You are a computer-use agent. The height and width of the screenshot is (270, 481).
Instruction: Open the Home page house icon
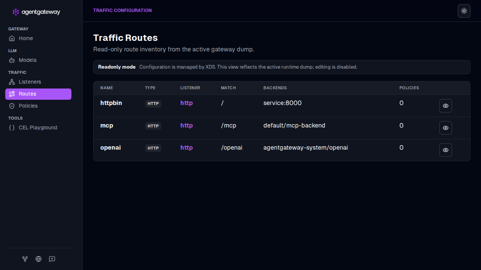tap(12, 38)
